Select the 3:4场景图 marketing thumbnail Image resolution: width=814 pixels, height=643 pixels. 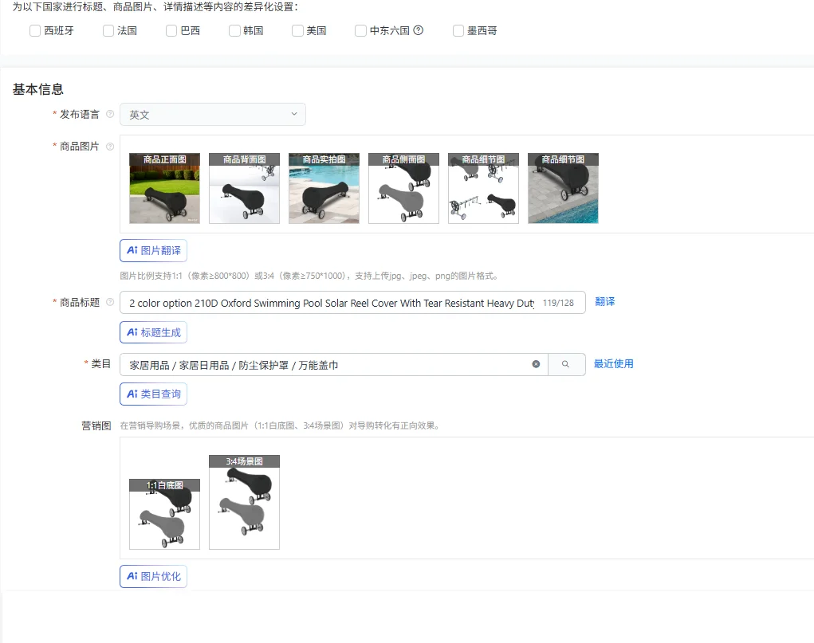pos(245,502)
